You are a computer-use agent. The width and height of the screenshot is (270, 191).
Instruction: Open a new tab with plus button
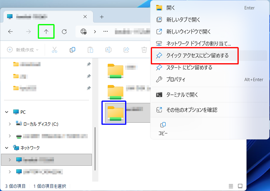(102, 17)
